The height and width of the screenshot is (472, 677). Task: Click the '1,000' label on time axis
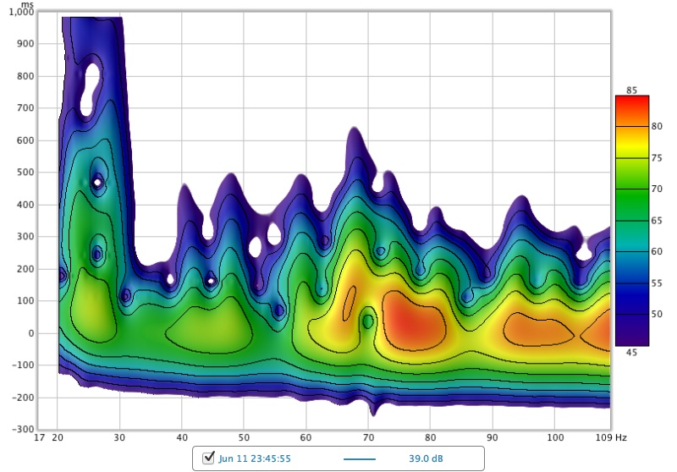[22, 12]
